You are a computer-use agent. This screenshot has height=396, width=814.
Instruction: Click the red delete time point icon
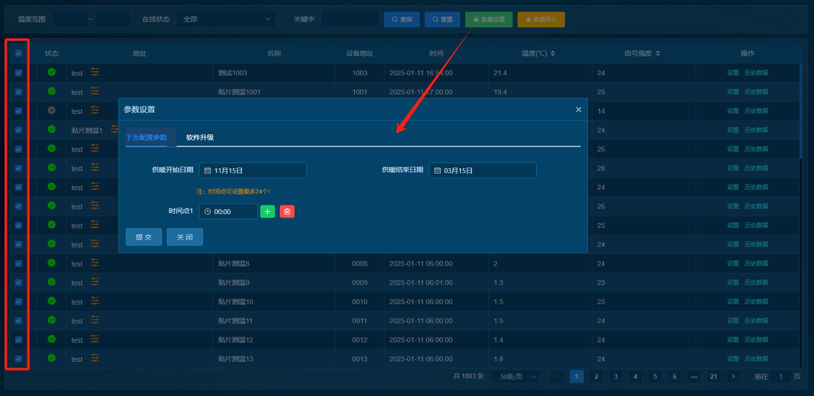coord(287,212)
